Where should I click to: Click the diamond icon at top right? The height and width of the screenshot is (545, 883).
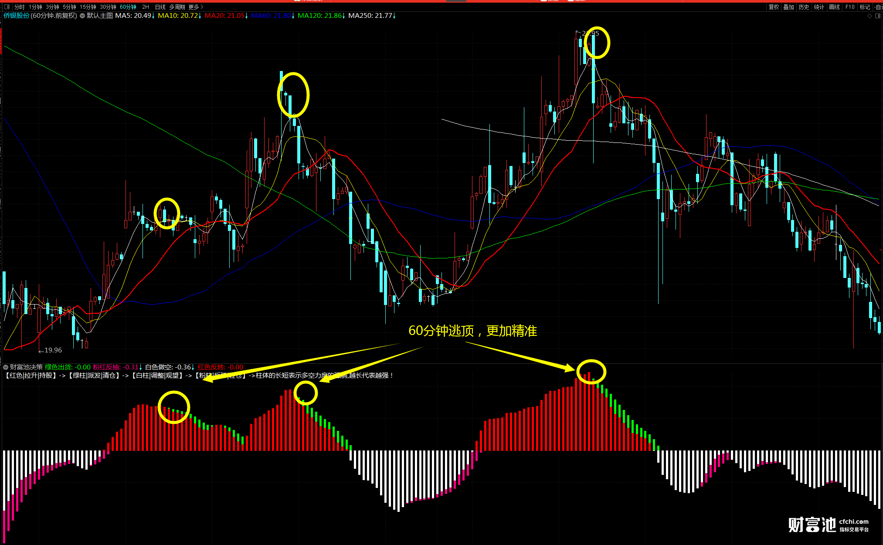870,16
